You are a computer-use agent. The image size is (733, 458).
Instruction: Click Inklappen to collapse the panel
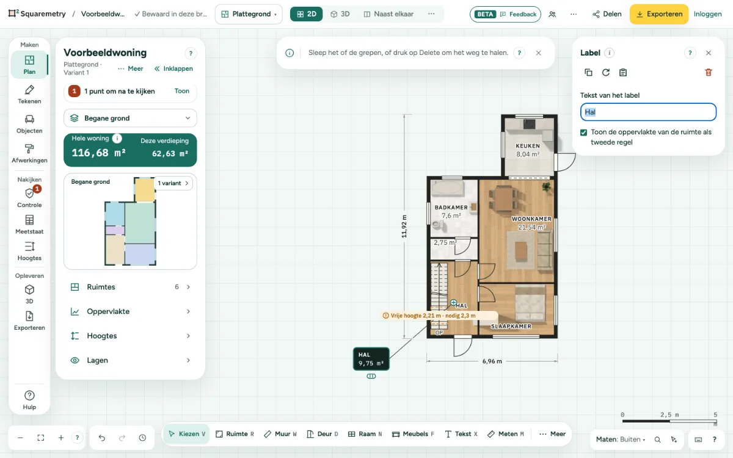173,69
